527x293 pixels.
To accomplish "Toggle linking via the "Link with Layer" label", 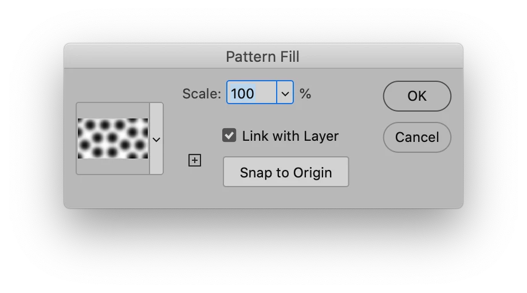I will click(290, 136).
